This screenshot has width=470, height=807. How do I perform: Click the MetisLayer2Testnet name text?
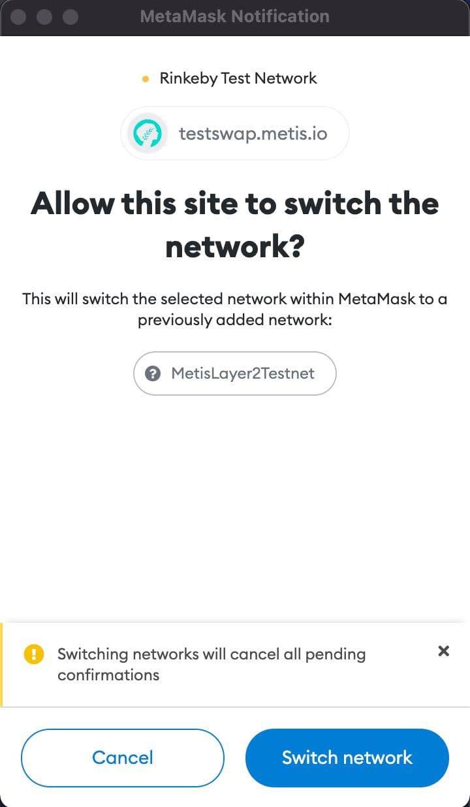(x=243, y=373)
